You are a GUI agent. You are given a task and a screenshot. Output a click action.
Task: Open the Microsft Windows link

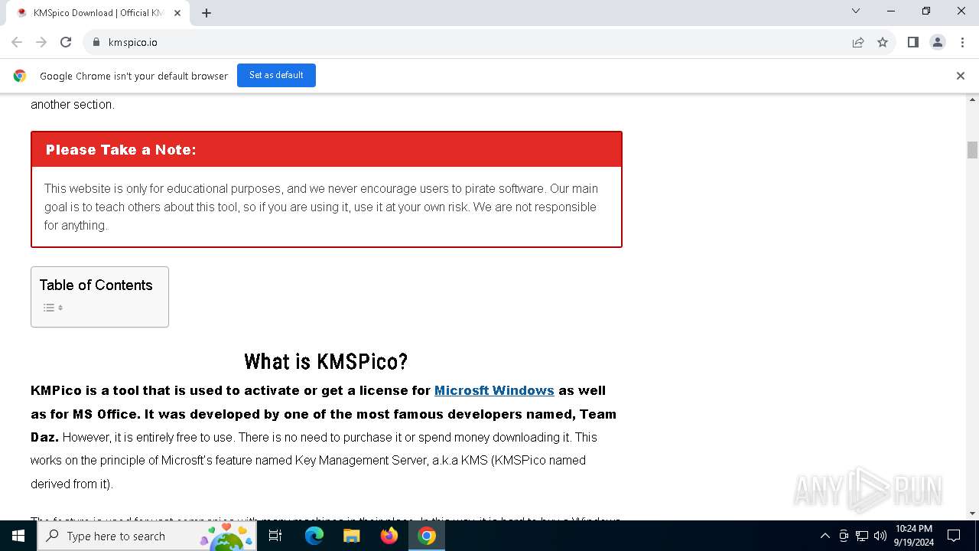(x=494, y=390)
